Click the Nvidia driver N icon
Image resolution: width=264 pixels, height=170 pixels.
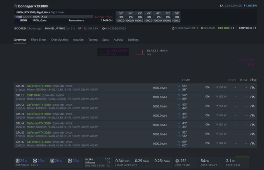click(202, 28)
